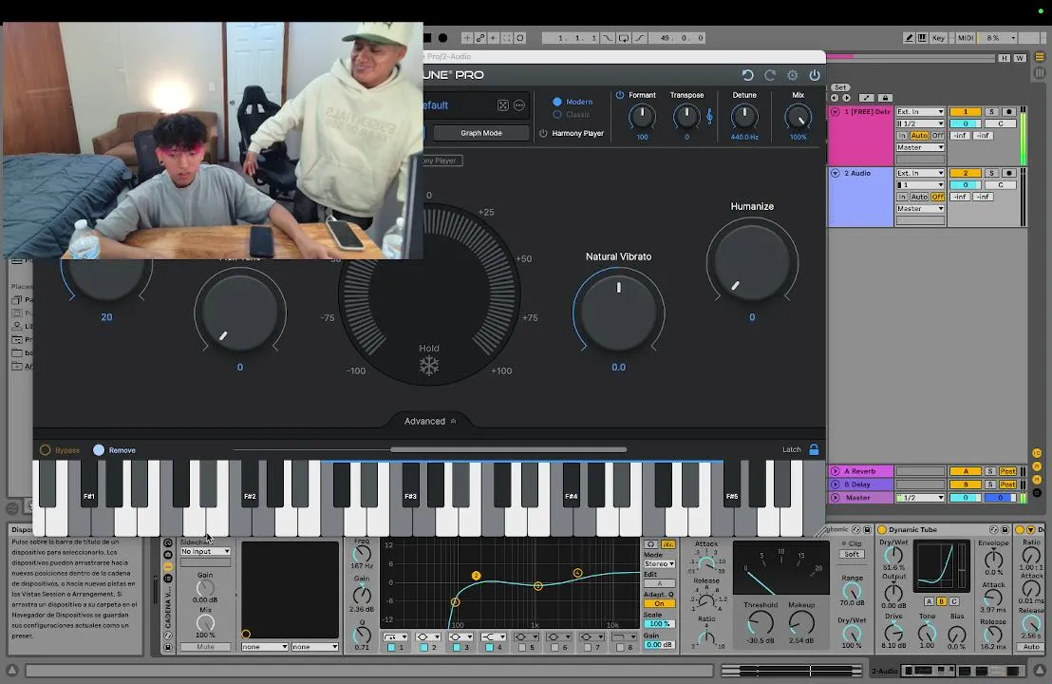Image resolution: width=1052 pixels, height=684 pixels.
Task: Click the treble clef icon beside Transpose
Action: pos(710,117)
